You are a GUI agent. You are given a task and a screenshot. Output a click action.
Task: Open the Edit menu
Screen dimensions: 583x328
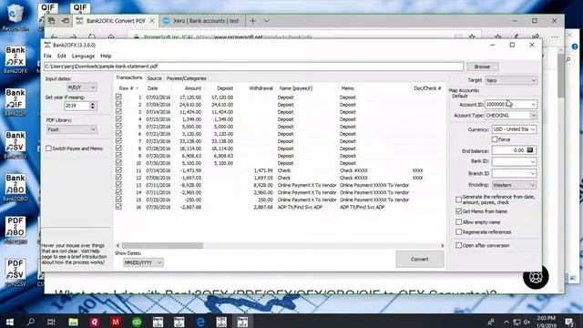61,56
